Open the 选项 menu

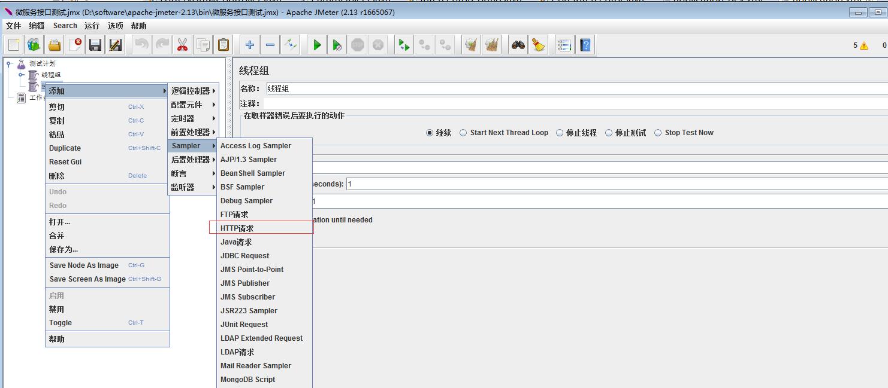pos(116,26)
